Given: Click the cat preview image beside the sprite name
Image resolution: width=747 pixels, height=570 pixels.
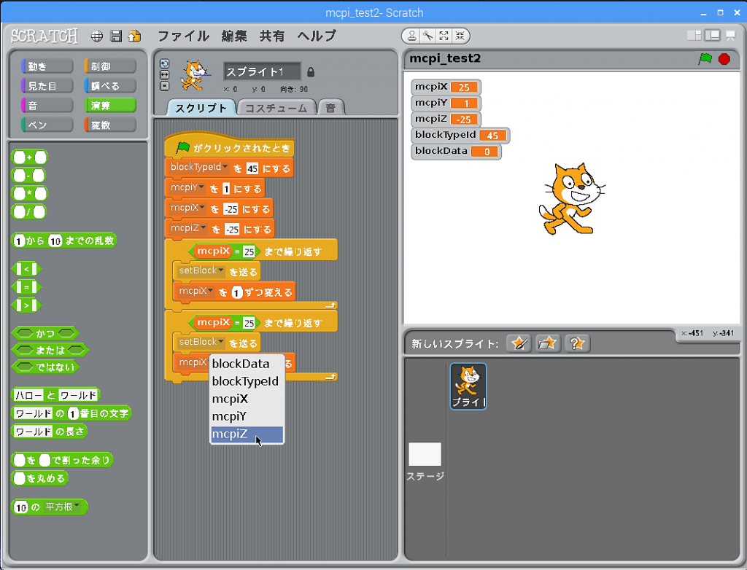Looking at the screenshot, I should pos(196,75).
